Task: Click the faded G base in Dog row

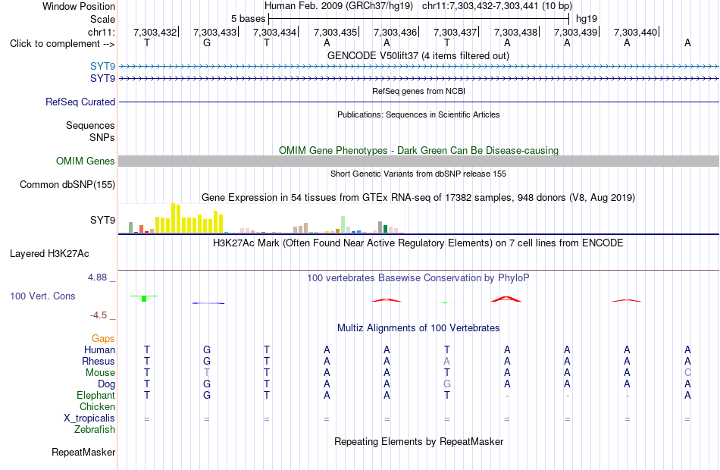Action: click(447, 384)
